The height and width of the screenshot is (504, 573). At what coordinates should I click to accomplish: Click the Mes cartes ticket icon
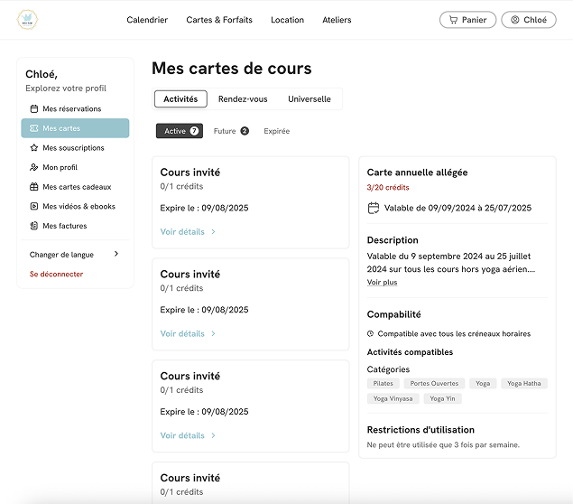(34, 128)
